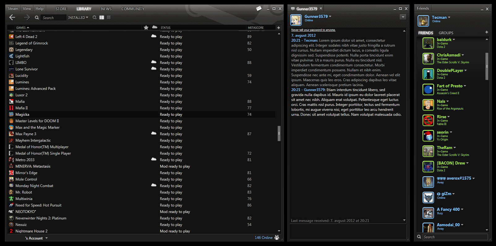Image resolution: width=496 pixels, height=246 pixels.
Task: Switch library to grid view
Action: point(109,18)
